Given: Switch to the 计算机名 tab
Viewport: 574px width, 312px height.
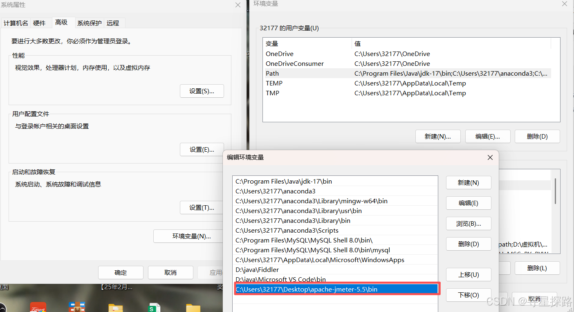Looking at the screenshot, I should point(16,23).
